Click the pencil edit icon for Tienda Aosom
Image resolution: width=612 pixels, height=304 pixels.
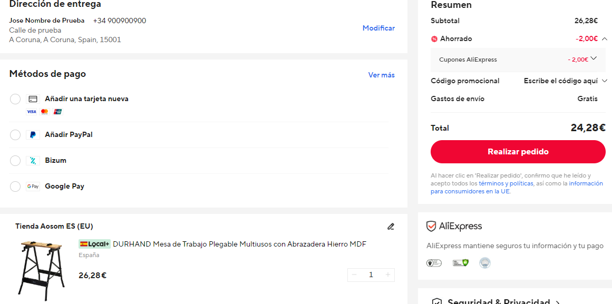391,227
